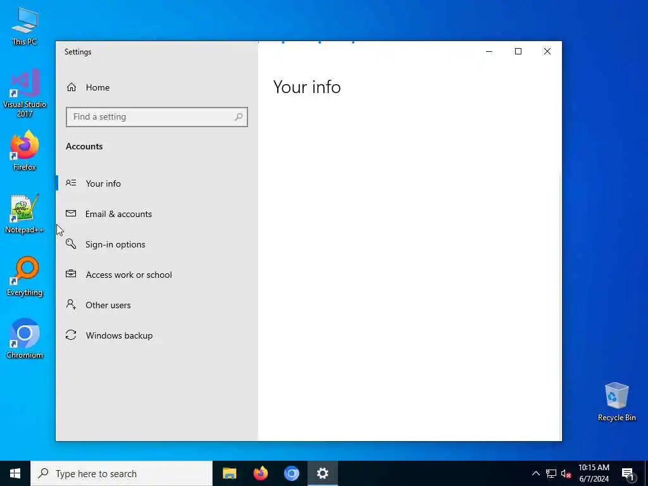The width and height of the screenshot is (648, 486).
Task: Click the magnifier icon in Find a setting
Action: [239, 117]
